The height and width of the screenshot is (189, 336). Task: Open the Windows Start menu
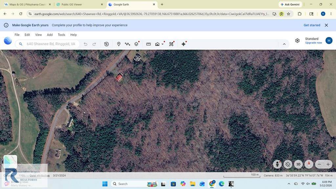point(105,184)
